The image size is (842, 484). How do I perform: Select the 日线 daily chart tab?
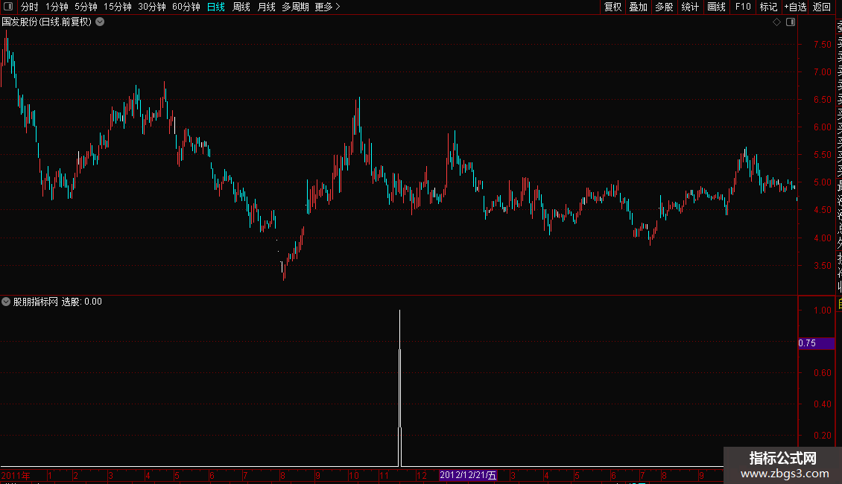click(216, 7)
